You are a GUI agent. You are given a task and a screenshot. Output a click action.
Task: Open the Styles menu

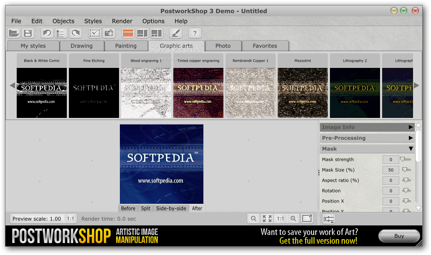click(x=93, y=21)
